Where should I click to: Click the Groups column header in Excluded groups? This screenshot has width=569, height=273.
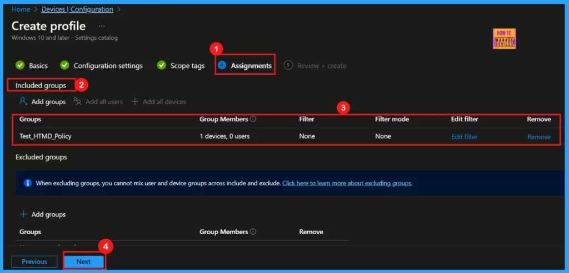[30, 232]
